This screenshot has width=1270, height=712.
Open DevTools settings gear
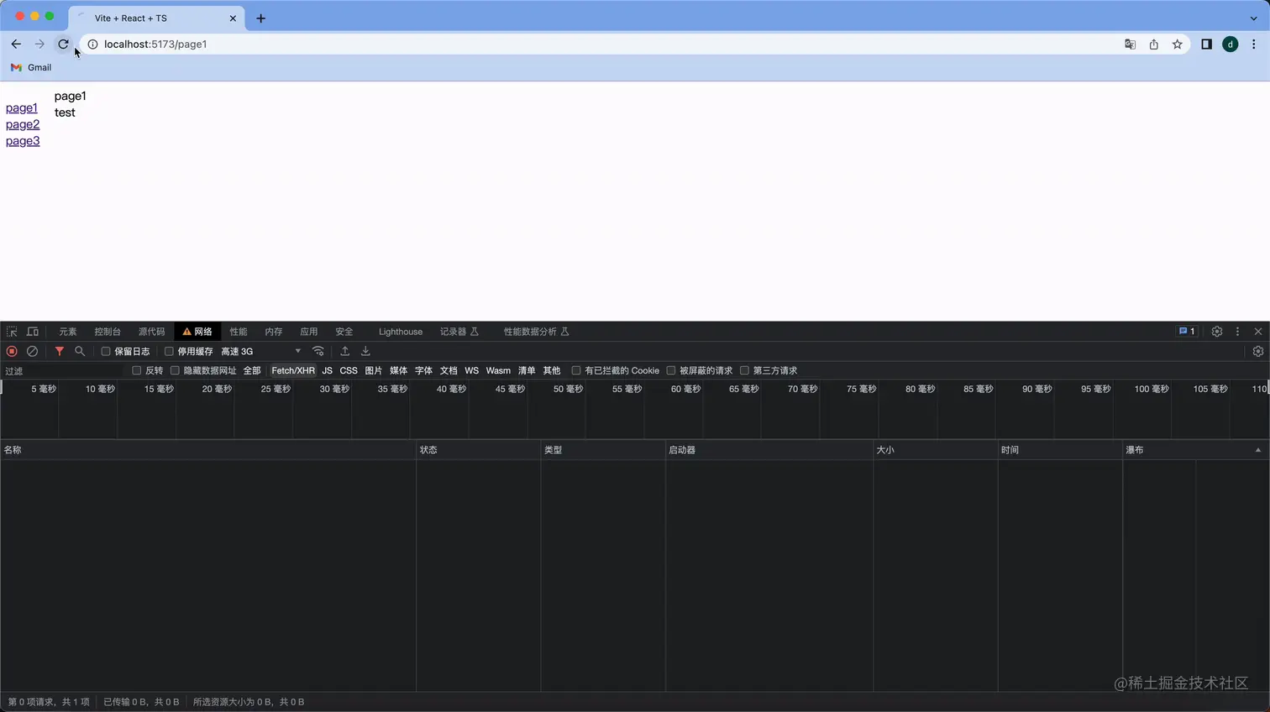(x=1217, y=332)
